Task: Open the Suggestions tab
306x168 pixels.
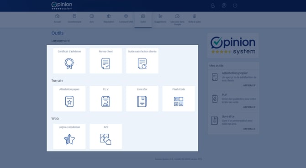Action: coord(160,19)
